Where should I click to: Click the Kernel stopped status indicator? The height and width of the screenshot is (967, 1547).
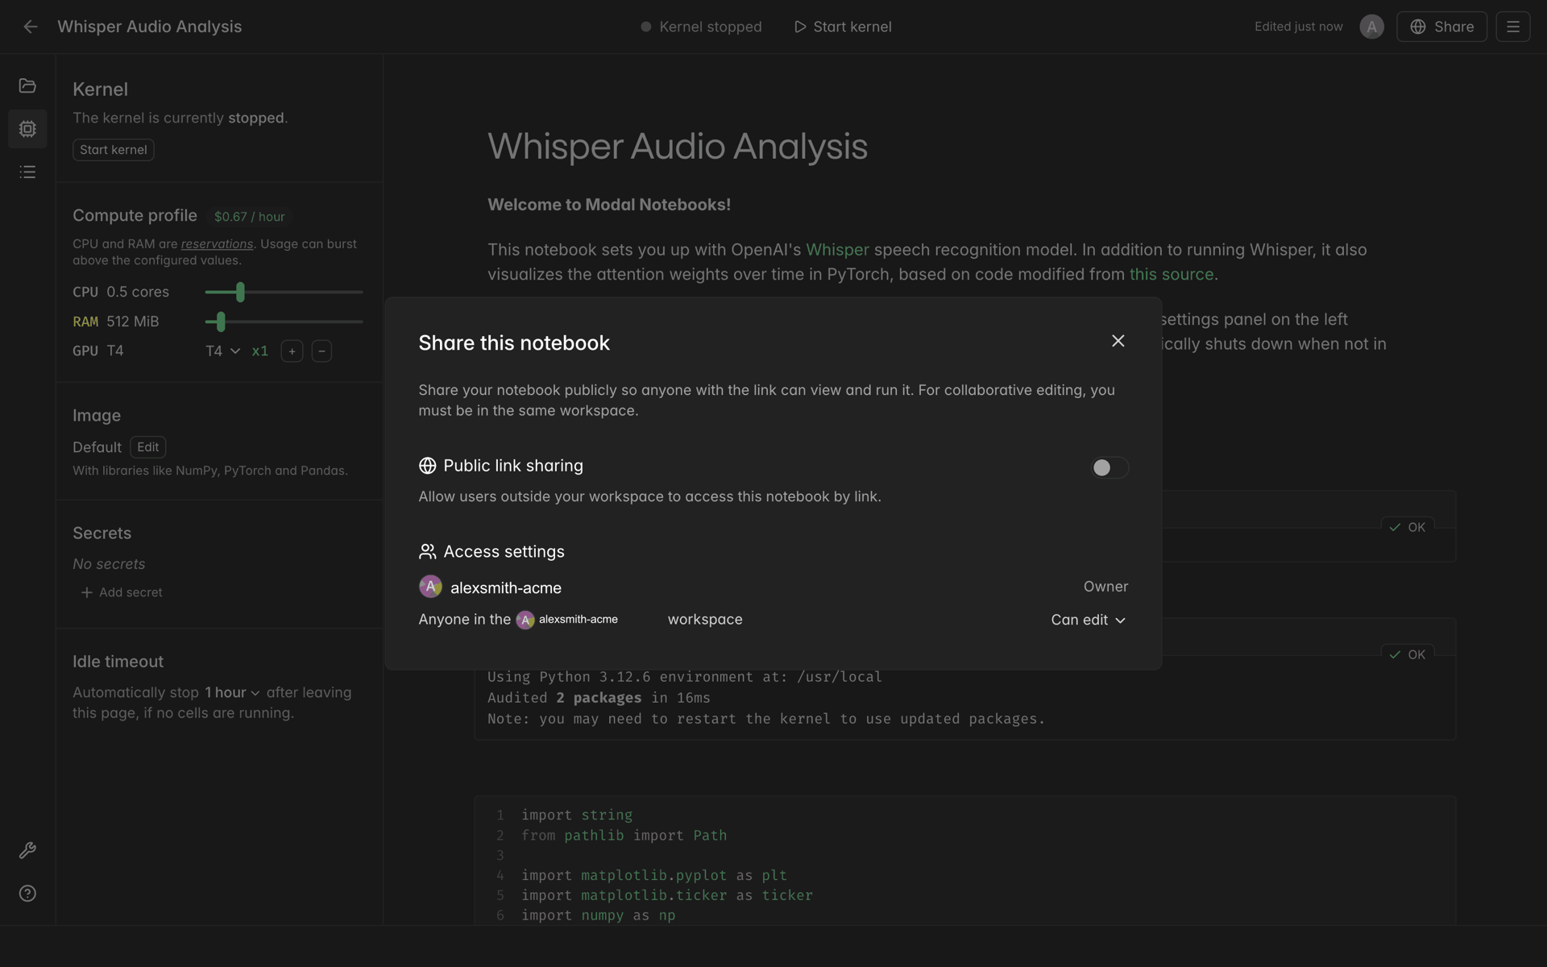coord(701,27)
